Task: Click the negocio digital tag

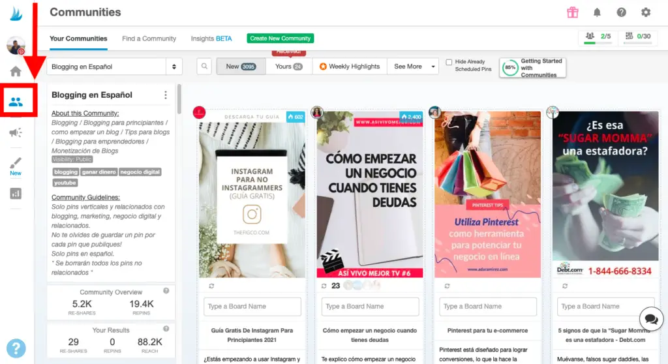Action: 140,172
